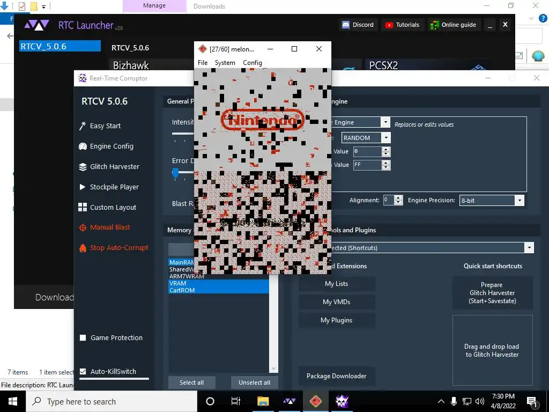The width and height of the screenshot is (549, 412).
Task: Click Unselect all button
Action: click(255, 382)
